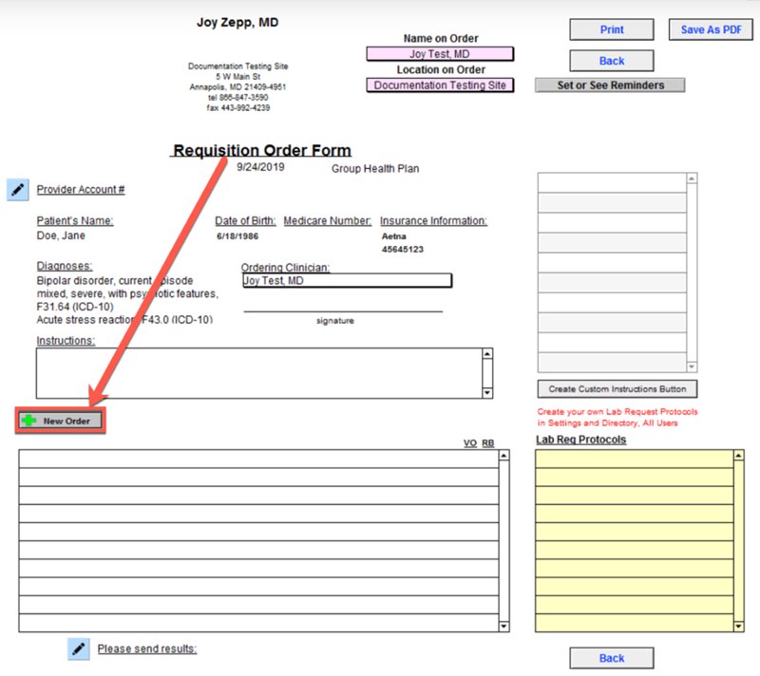Select first row in Lab Req Protocols
Viewport: 760px width, 676px height.
coord(634,459)
